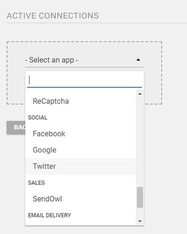Click the list scroll-up arrow
Screen dimensions: 187x234
pyautogui.click(x=140, y=94)
